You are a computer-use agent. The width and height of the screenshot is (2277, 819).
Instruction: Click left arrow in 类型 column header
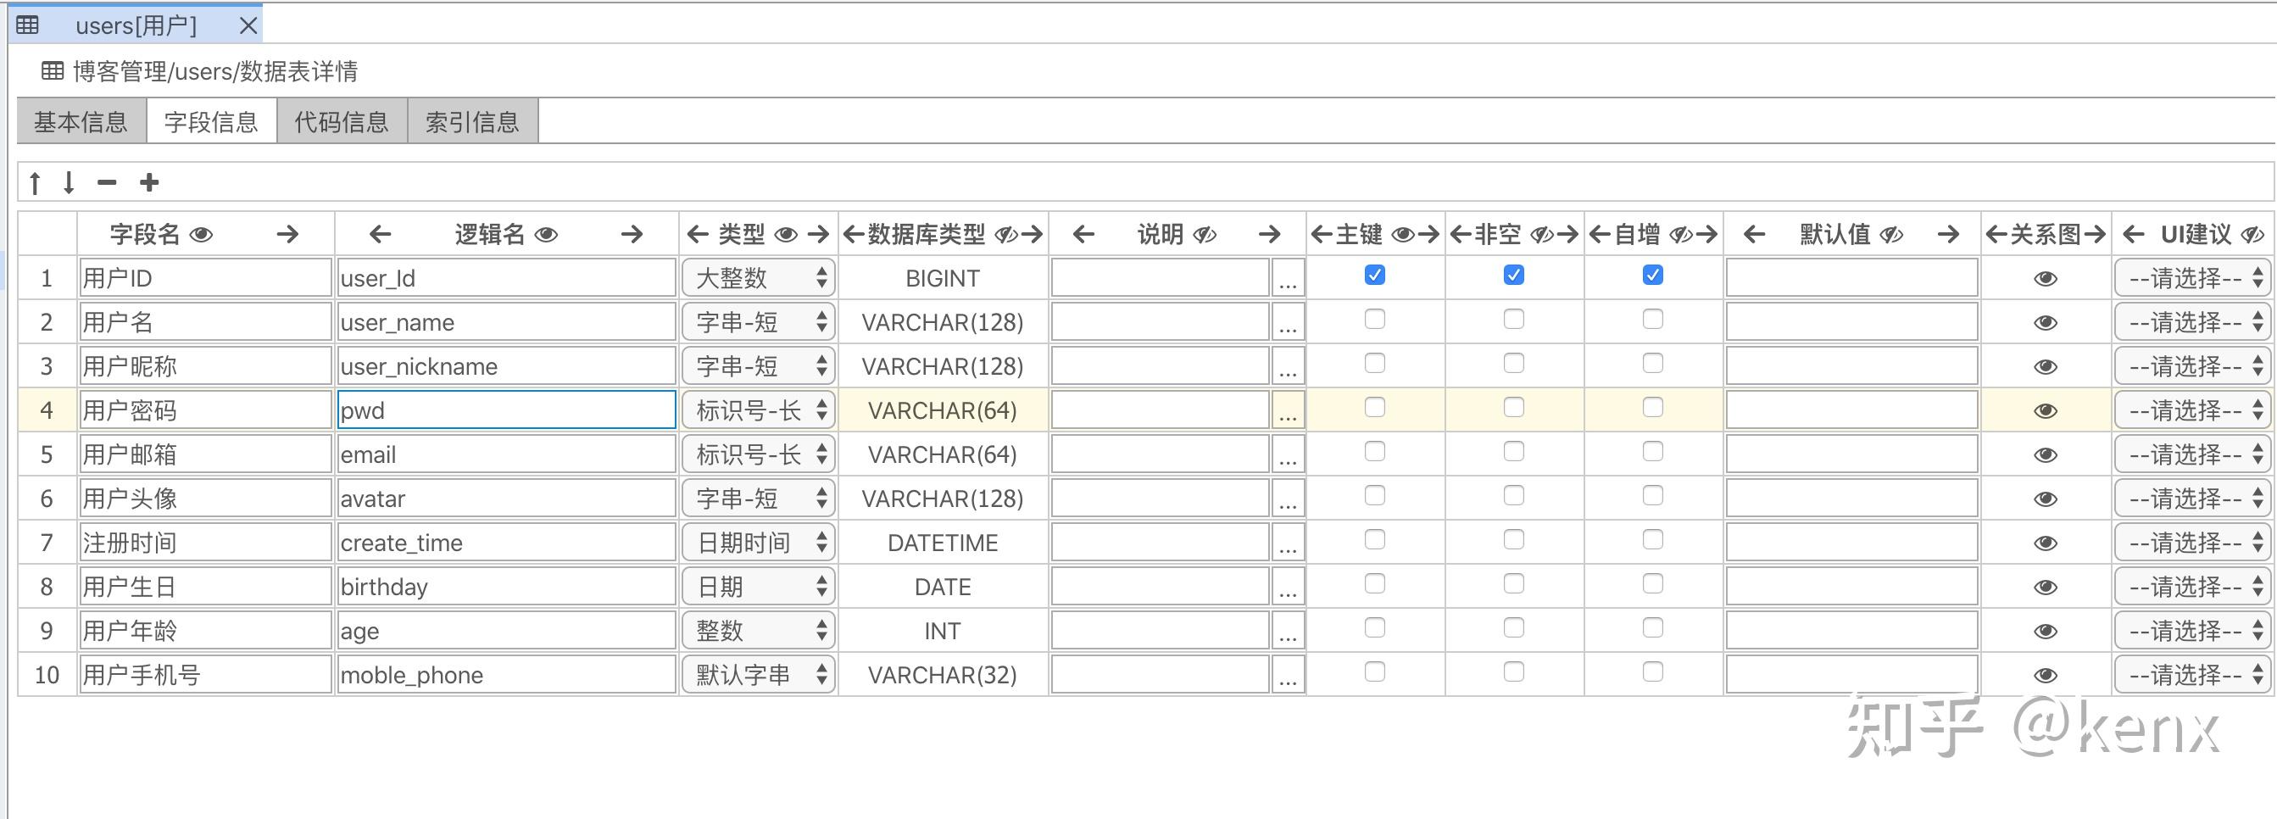coord(698,234)
